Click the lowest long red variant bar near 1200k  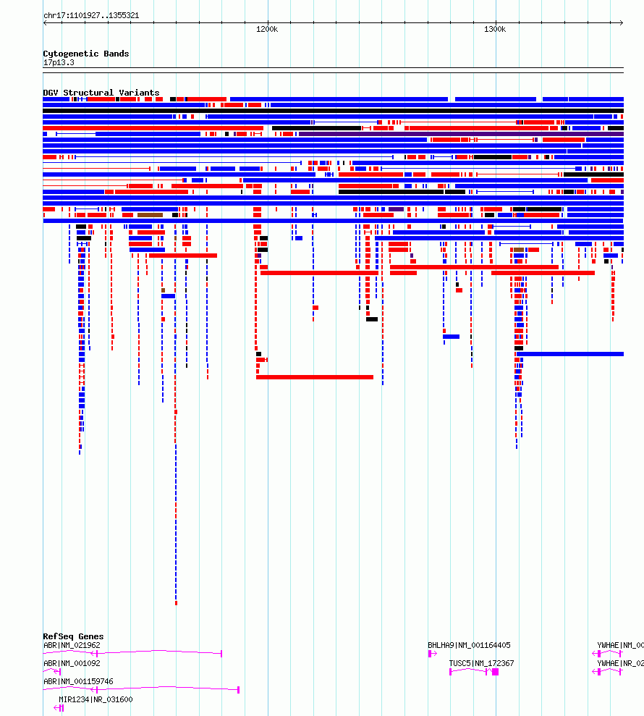point(315,377)
